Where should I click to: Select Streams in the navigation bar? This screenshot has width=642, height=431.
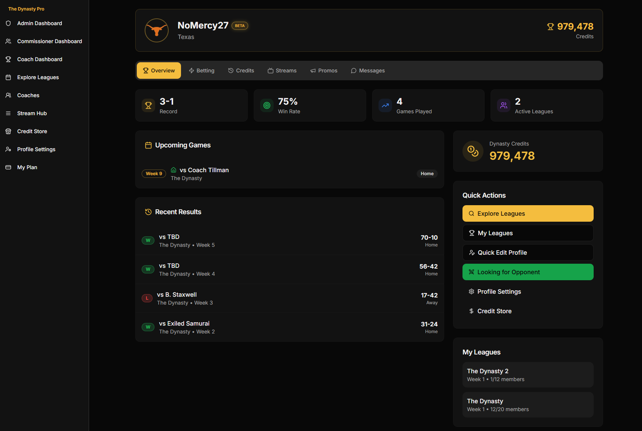[x=282, y=70]
